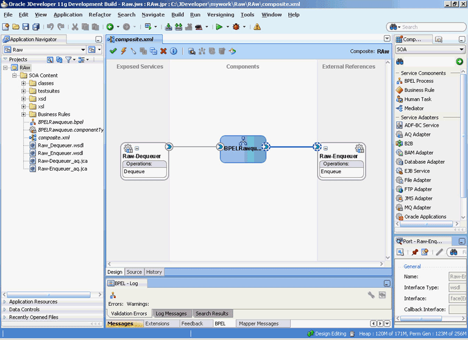This screenshot has height=340, width=468.
Task: Click the binoculars search icon in palette
Action: pyautogui.click(x=400, y=62)
